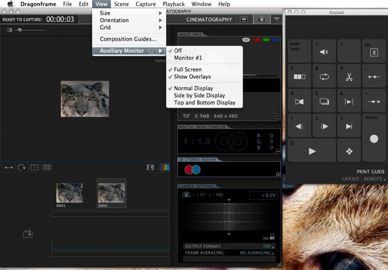Toggle the Show Overlays menu option
Screen dimensions: 388x270
[x=192, y=77]
